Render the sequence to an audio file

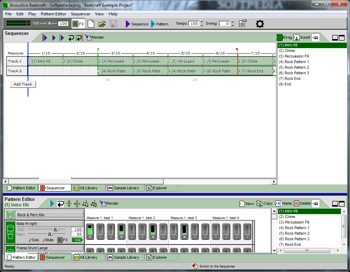[95, 37]
